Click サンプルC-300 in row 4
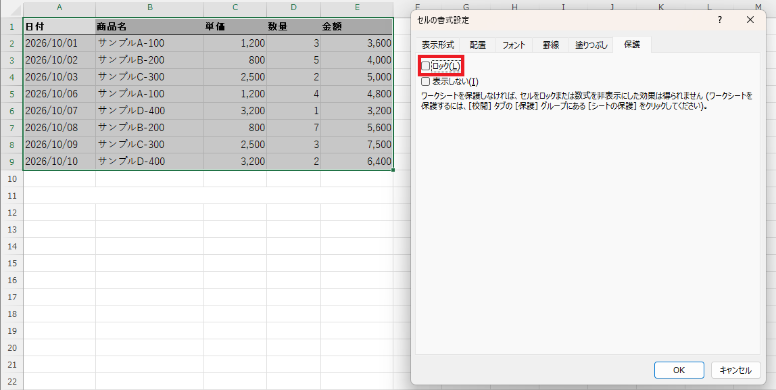 point(150,77)
